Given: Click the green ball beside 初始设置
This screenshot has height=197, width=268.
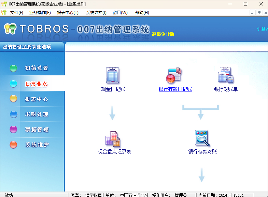Looking at the screenshot, I should click(13, 68).
